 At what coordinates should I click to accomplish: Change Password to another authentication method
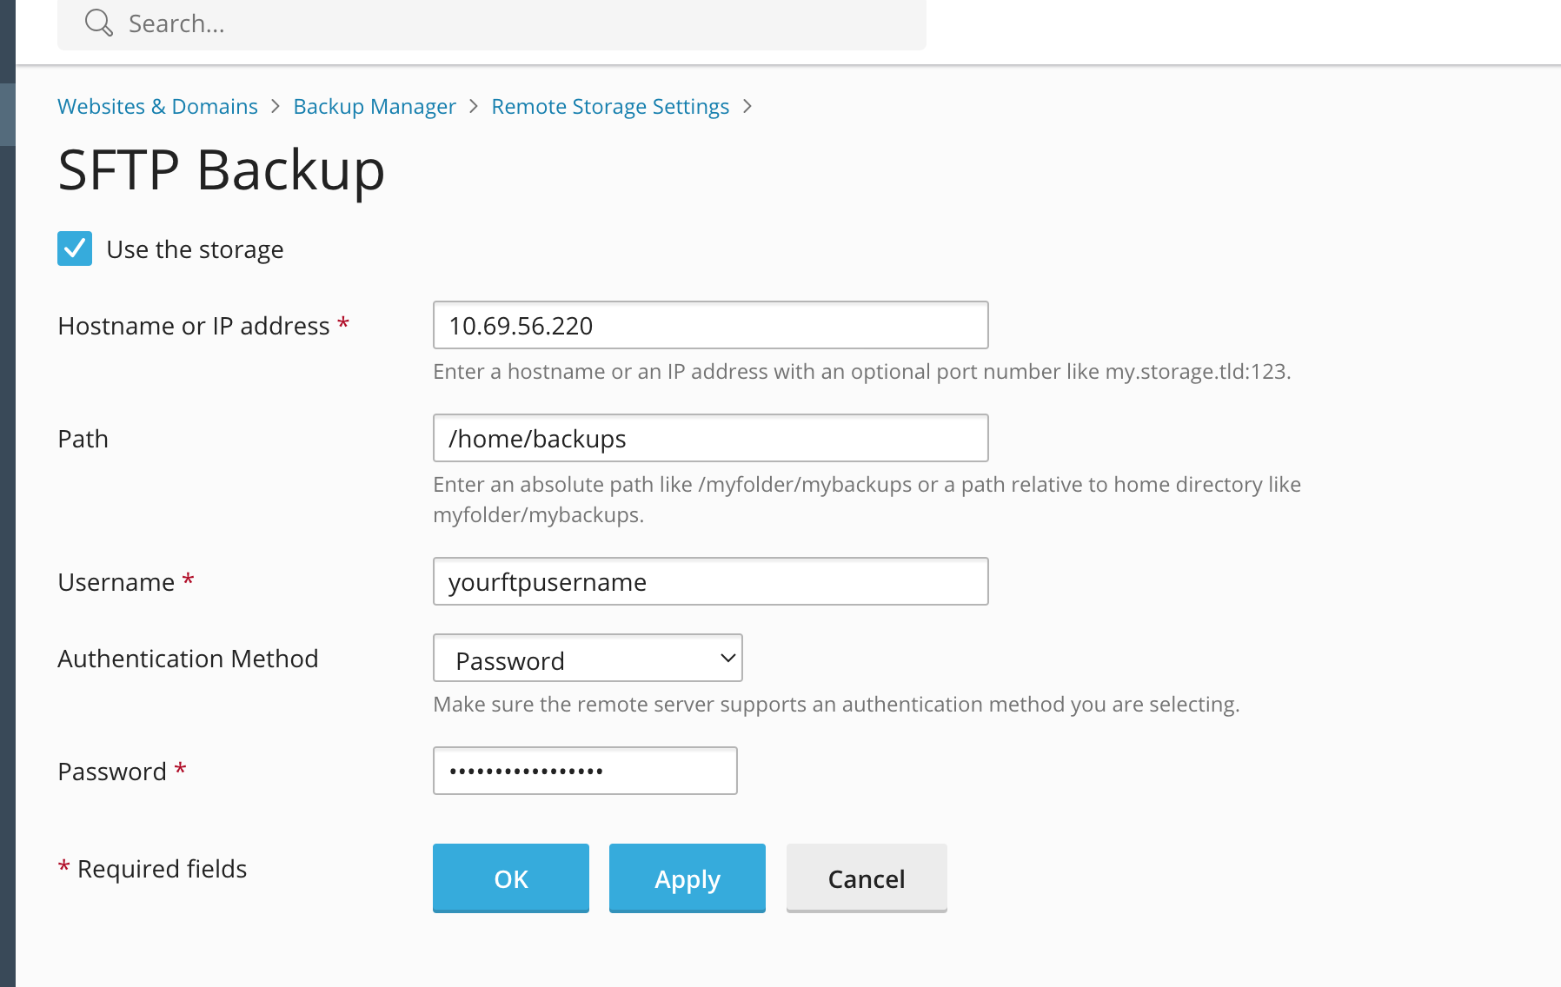pos(588,659)
